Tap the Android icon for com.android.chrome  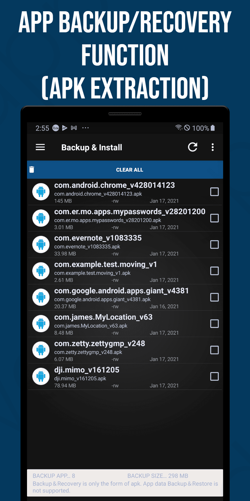pyautogui.click(x=41, y=192)
